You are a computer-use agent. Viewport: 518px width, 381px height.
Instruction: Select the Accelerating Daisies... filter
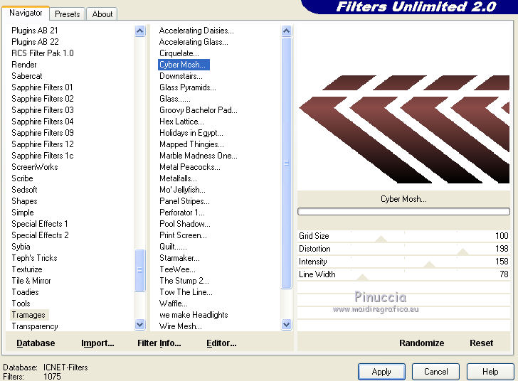click(196, 31)
